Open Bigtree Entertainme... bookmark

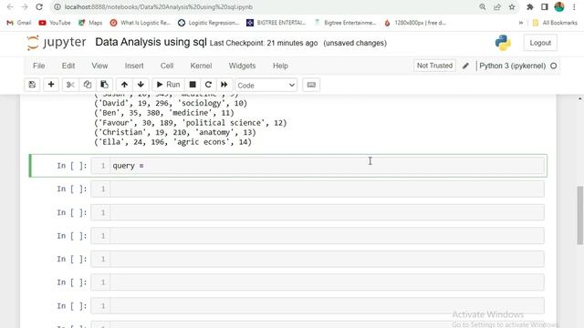pyautogui.click(x=345, y=23)
